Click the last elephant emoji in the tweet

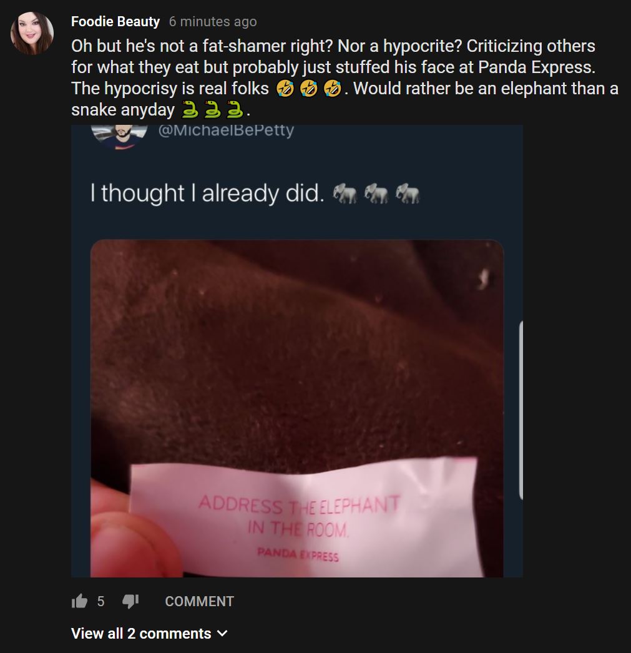408,194
